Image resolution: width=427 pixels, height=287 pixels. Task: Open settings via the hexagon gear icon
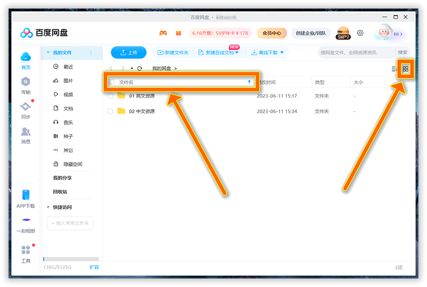pyautogui.click(x=360, y=33)
